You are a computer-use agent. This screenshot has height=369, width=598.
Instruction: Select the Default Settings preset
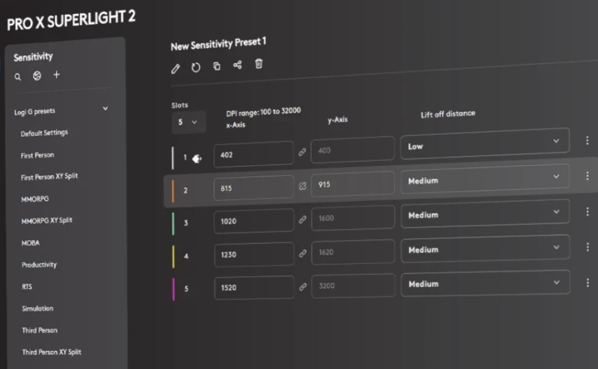click(44, 133)
